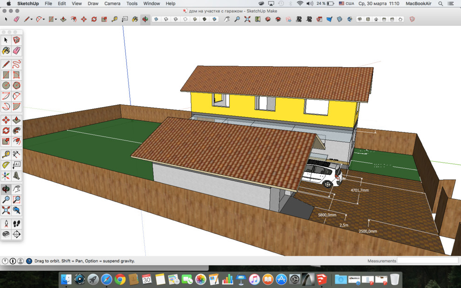Open the Draw menu
Viewport: 461px width, 288px height.
pos(93,3)
